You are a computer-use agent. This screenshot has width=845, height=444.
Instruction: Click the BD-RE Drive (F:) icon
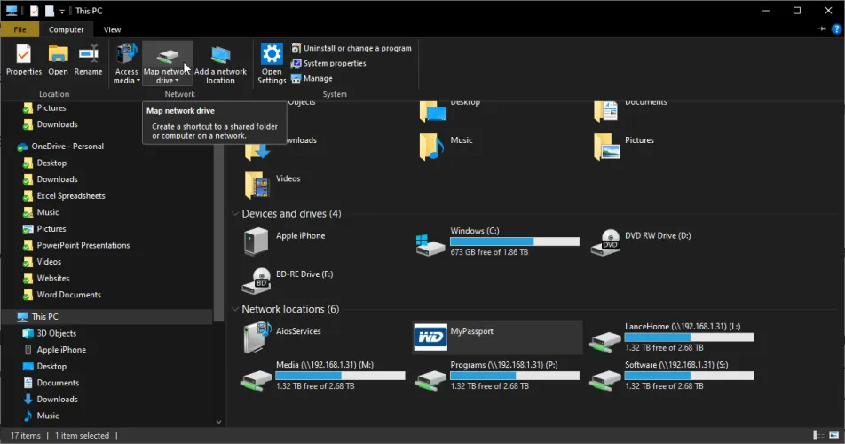pyautogui.click(x=257, y=281)
